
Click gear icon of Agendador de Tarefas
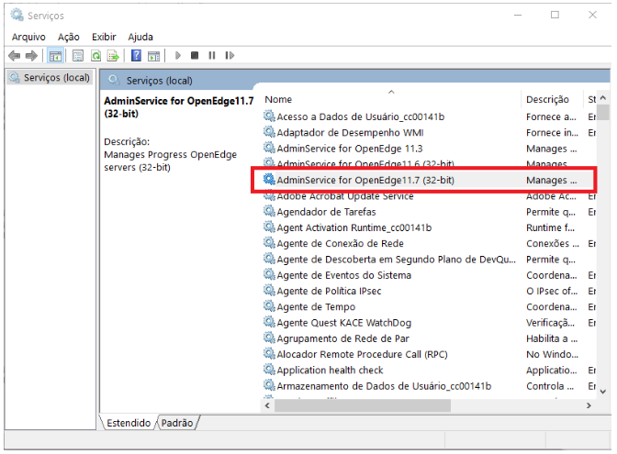tap(269, 211)
